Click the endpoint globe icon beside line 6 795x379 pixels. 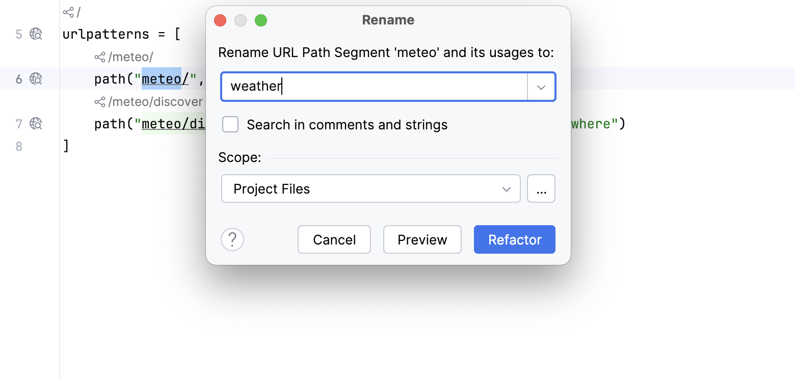[x=35, y=78]
